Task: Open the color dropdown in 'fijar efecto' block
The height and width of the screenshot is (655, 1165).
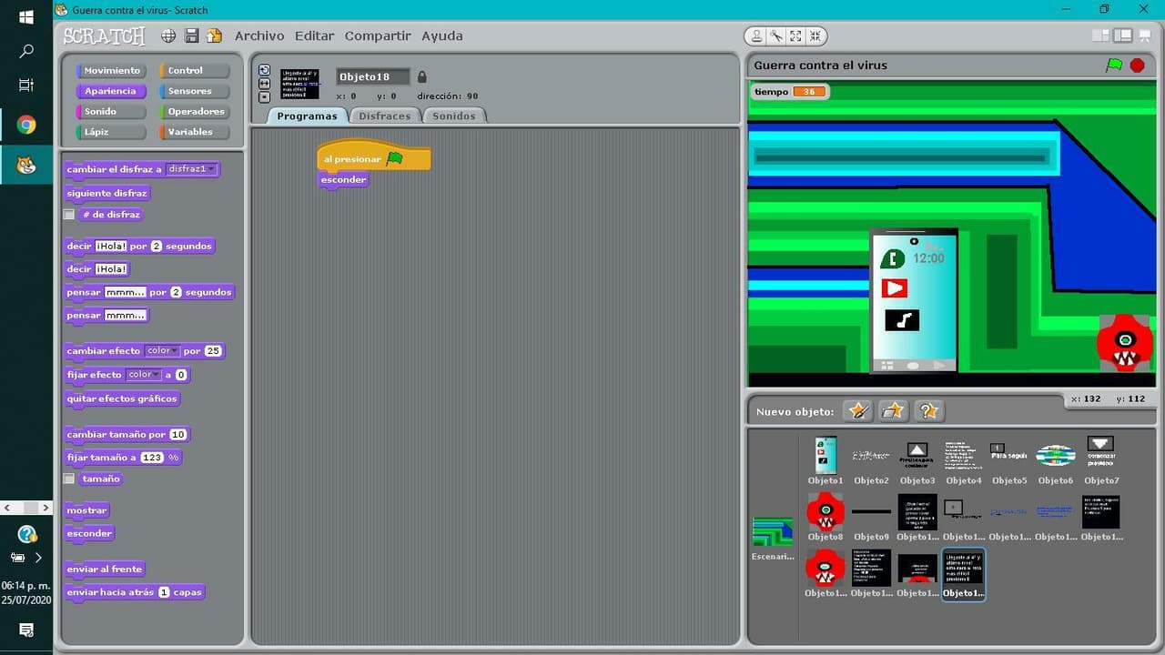Action: click(144, 375)
